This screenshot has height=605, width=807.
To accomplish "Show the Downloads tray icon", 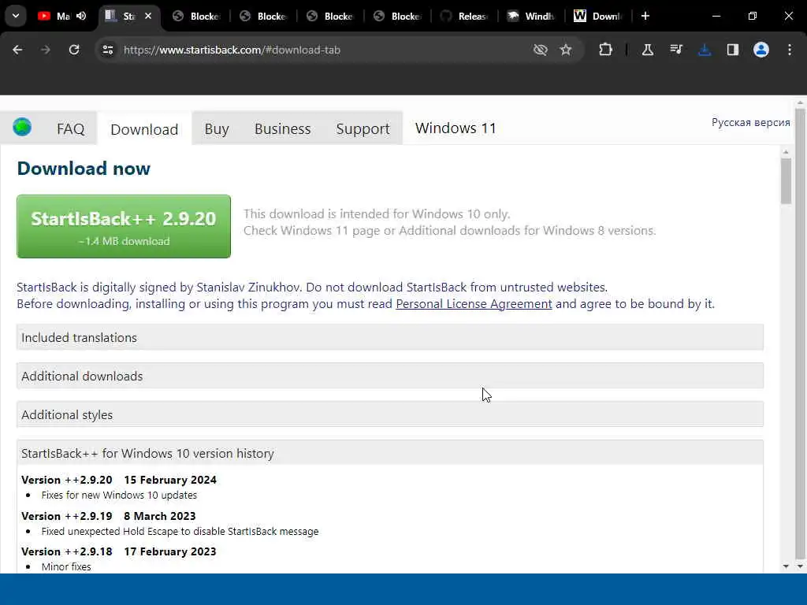I will click(705, 50).
